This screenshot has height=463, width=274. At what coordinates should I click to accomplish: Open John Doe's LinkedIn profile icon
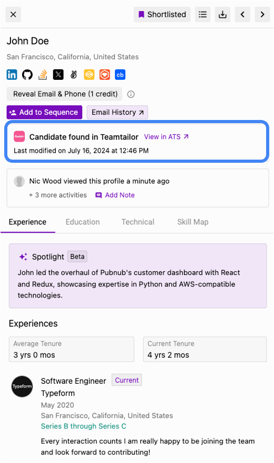click(12, 75)
